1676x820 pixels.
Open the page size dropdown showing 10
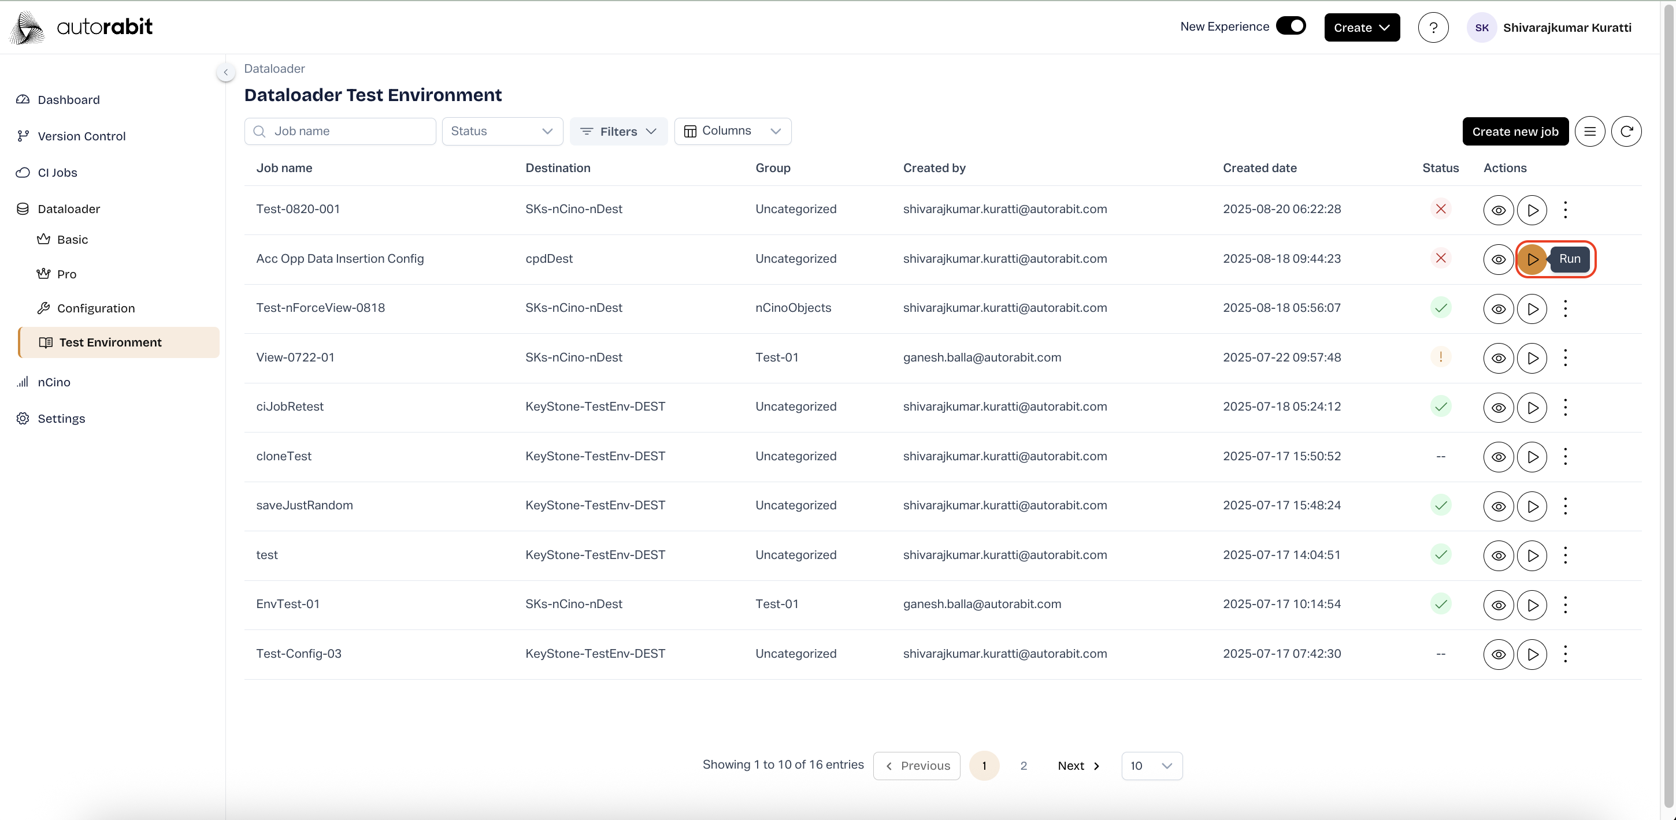pyautogui.click(x=1151, y=765)
